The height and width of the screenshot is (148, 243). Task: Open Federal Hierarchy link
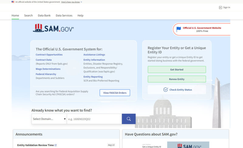pyautogui.click(x=46, y=74)
